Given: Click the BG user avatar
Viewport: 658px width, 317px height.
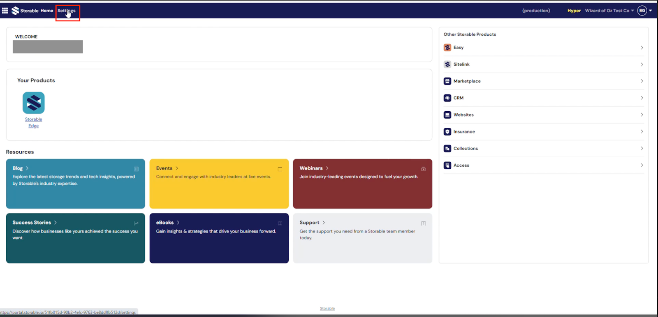Looking at the screenshot, I should click(x=642, y=11).
